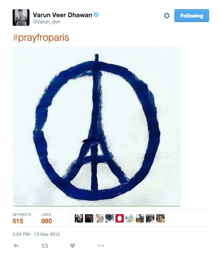The width and height of the screenshot is (221, 258).
Task: Select the cartoon bird follow avatar
Action: [130, 218]
